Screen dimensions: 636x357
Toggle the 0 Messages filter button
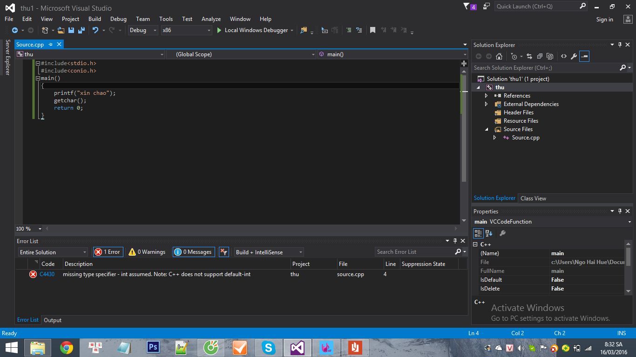tap(194, 252)
